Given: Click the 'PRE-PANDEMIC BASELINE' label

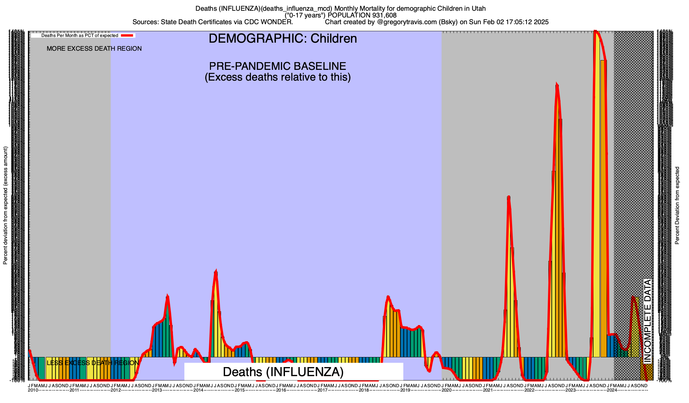Looking at the screenshot, I should [x=278, y=66].
